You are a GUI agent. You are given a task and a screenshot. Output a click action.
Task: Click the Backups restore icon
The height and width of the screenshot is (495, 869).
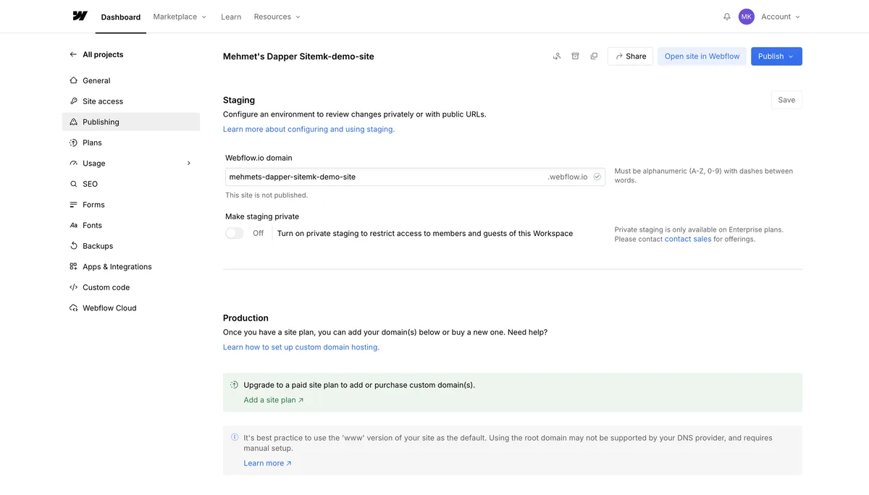click(x=73, y=246)
